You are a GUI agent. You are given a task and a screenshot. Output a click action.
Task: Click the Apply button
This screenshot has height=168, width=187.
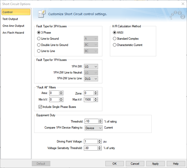155,164
